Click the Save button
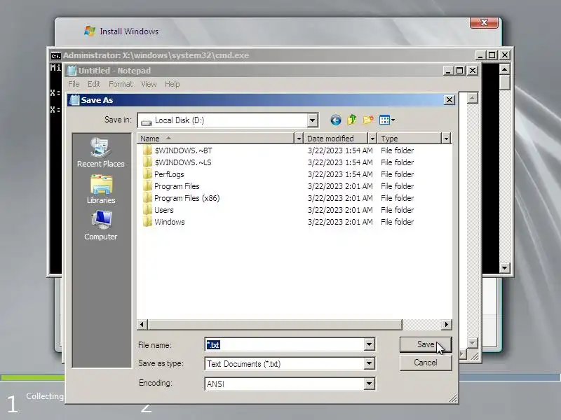 click(x=426, y=344)
